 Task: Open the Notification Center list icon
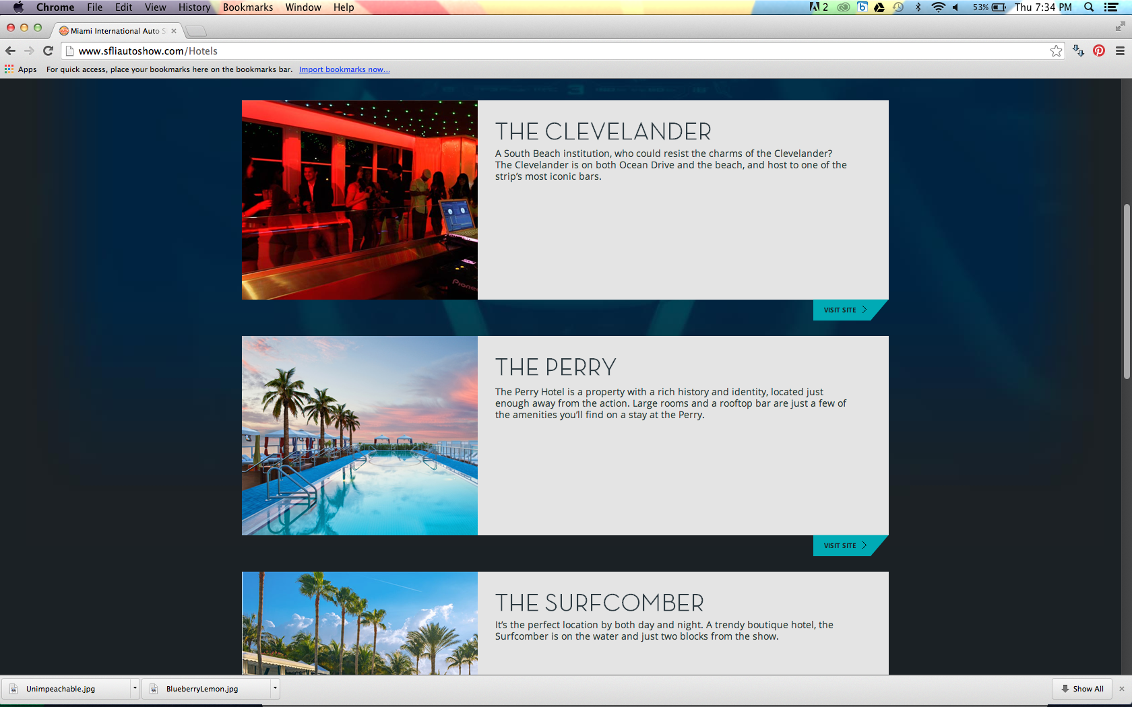[1112, 7]
